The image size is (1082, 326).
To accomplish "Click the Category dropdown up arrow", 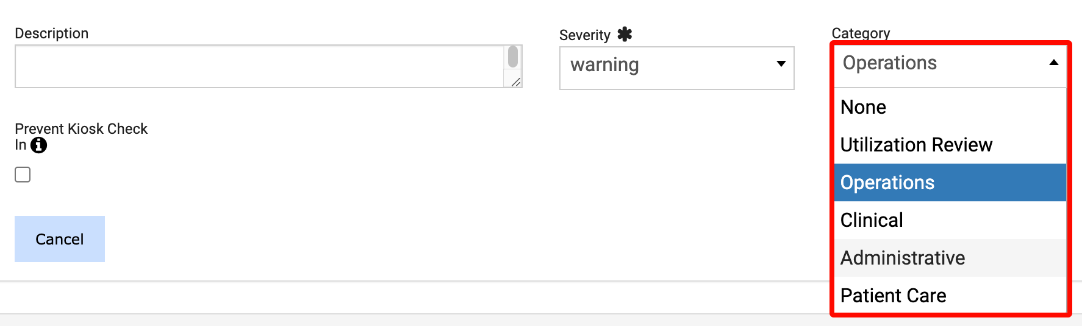I will click(x=1053, y=63).
